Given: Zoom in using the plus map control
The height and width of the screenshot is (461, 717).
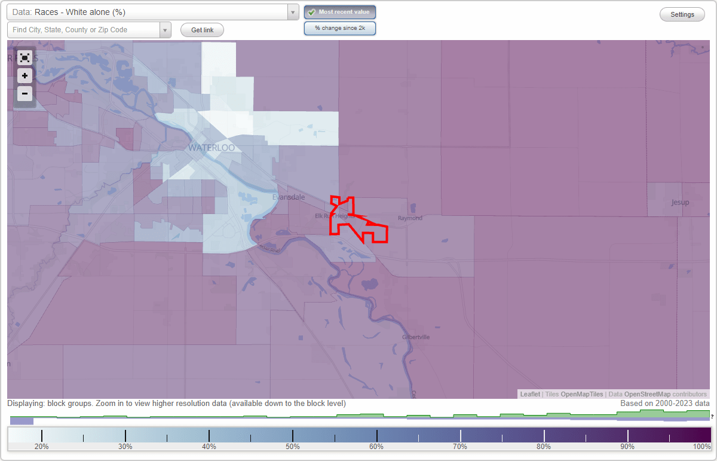Looking at the screenshot, I should 24,76.
